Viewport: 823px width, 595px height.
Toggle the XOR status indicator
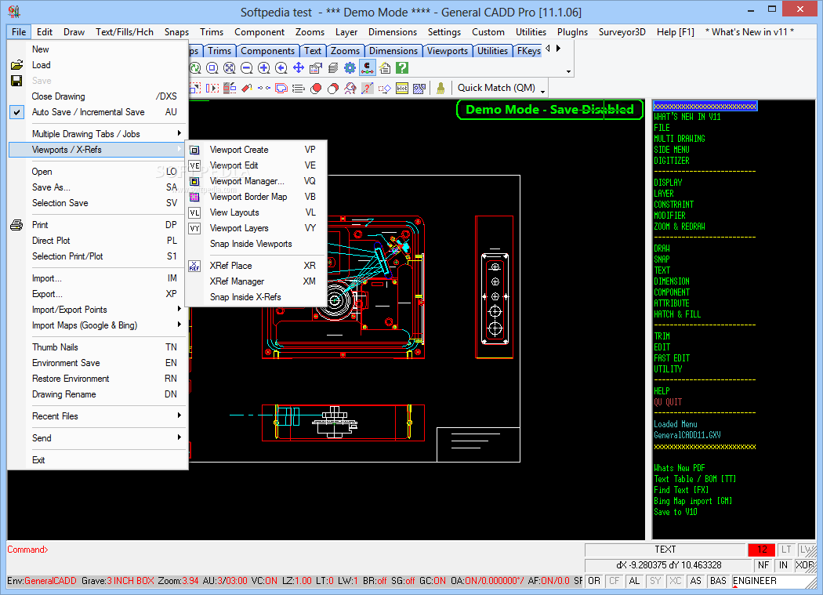tap(805, 565)
